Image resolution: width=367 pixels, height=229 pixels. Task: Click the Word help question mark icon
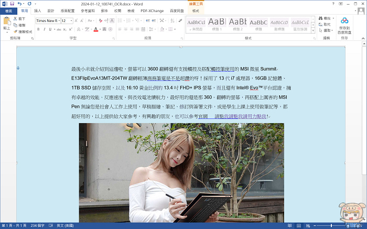(333, 4)
